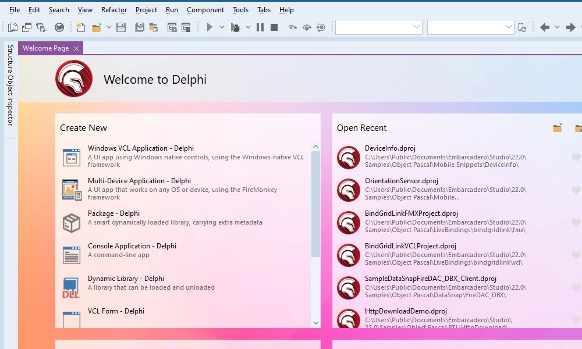582x349 pixels.
Task: Click the Create New list scroll-down arrow
Action: tap(315, 323)
